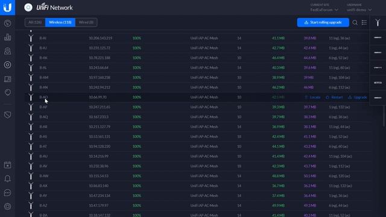Screen dimensions: 386x217
Task: Click the 100% status in row B-AI
Action: coord(137,38)
